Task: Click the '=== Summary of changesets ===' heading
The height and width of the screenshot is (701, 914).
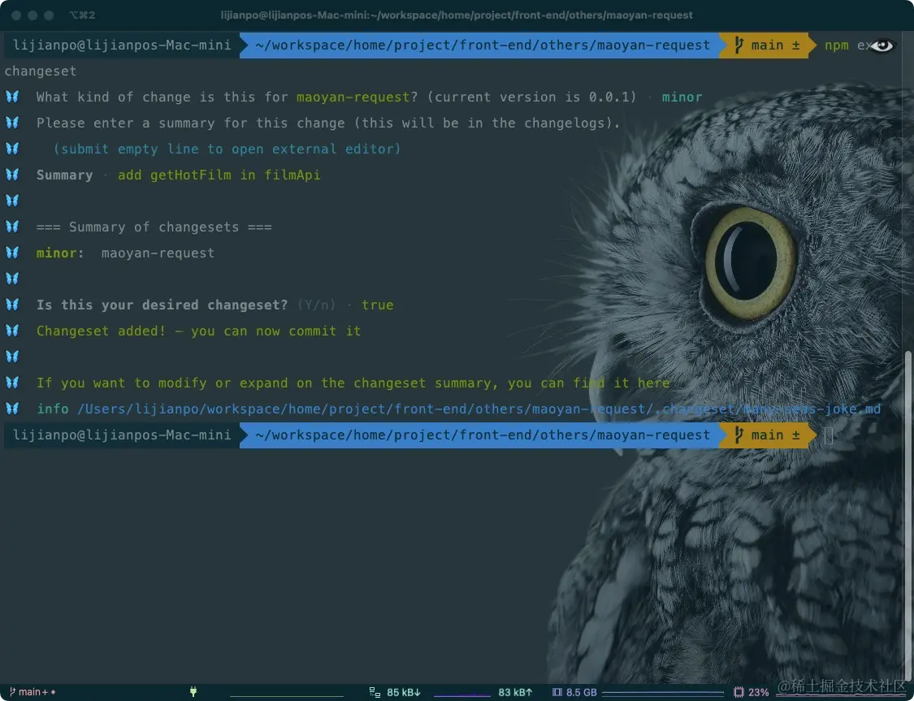Action: pos(154,227)
